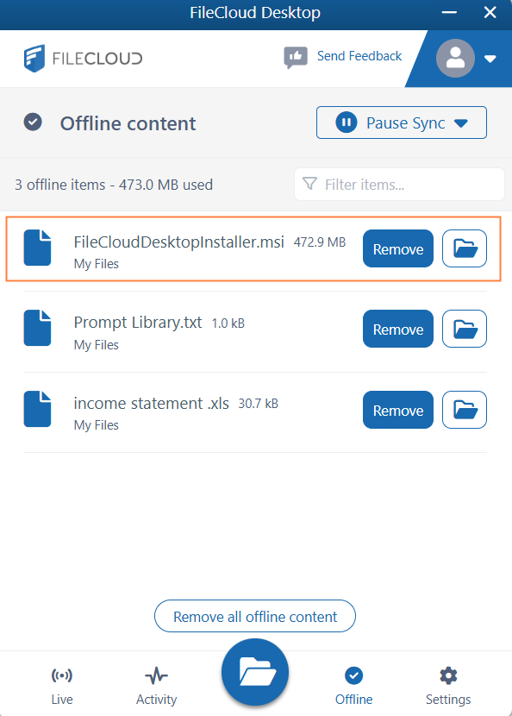Click the Pause Sync button
This screenshot has width=512, height=716.
click(401, 122)
